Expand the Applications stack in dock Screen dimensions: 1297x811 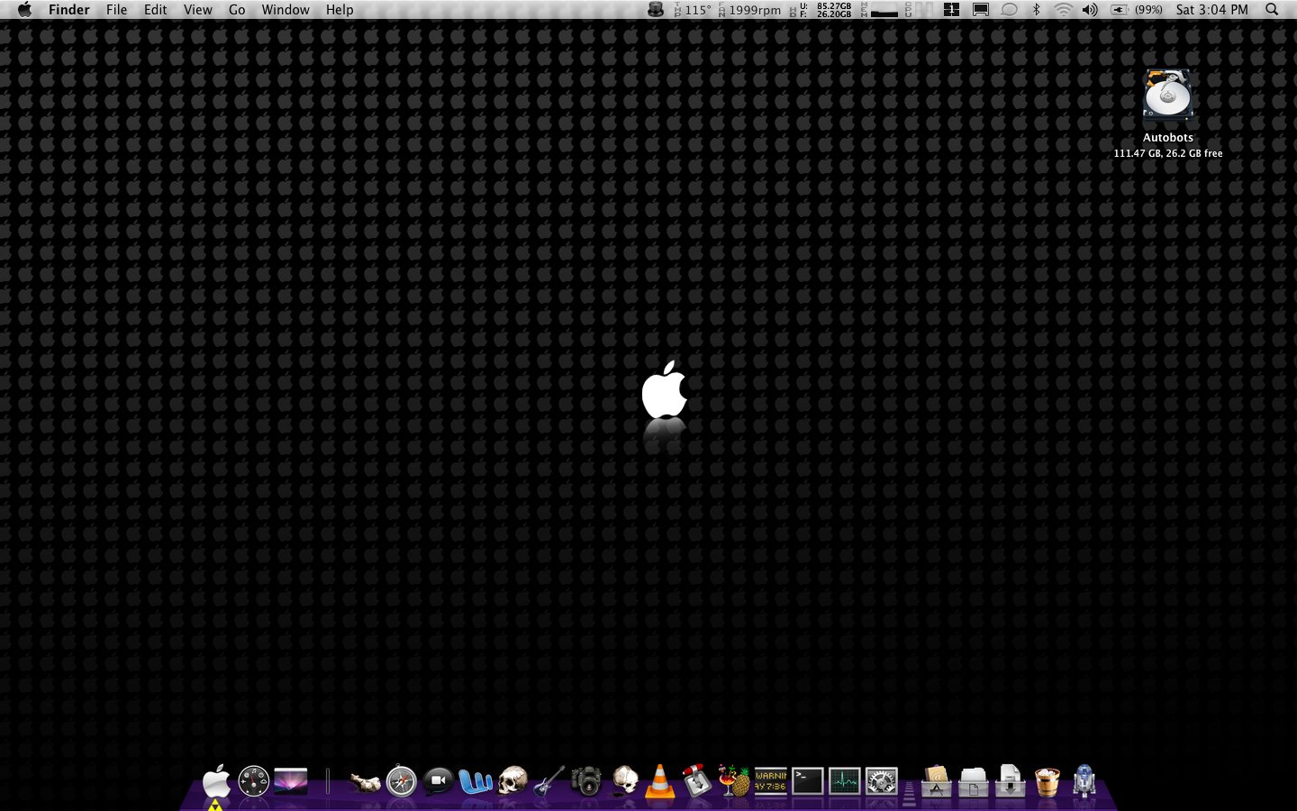(x=937, y=781)
